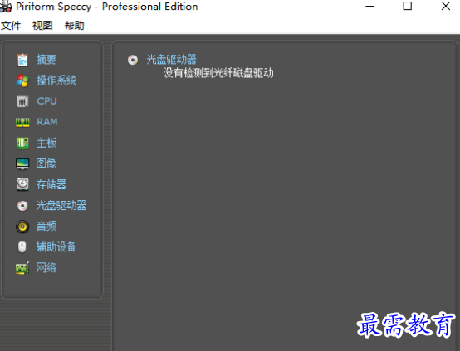This screenshot has width=460, height=351.
Task: Minimize the Speccy window
Action: pos(370,6)
